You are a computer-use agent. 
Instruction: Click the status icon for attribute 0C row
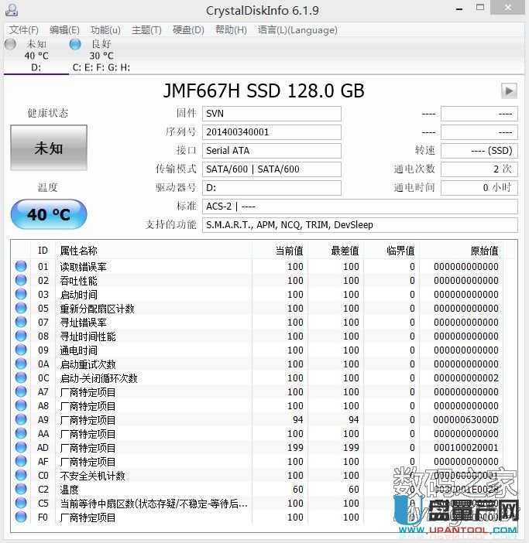coord(20,378)
